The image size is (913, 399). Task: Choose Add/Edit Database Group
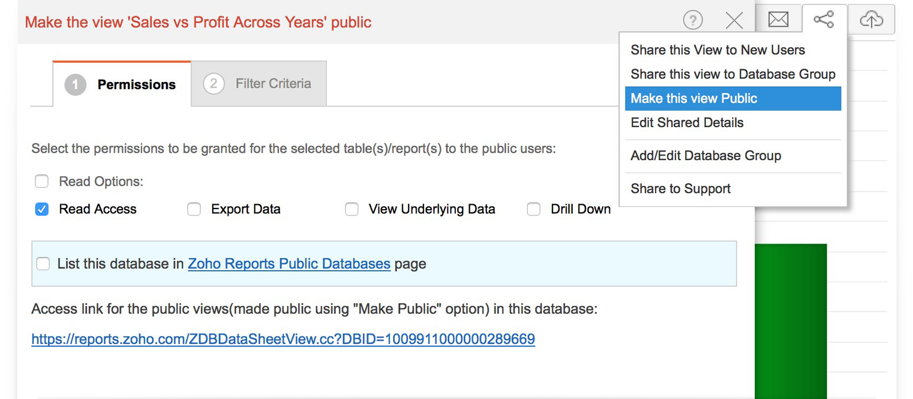[705, 156]
